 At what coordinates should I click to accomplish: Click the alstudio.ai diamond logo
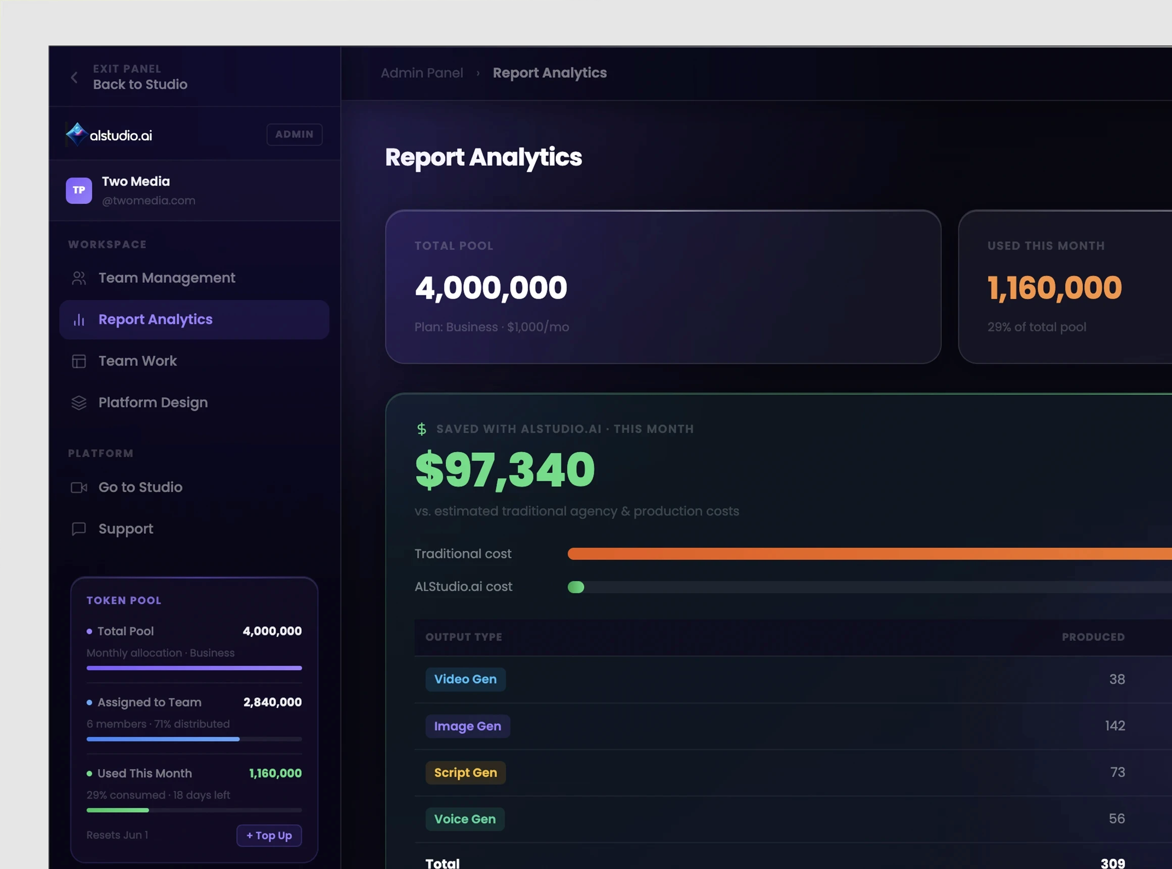(77, 134)
